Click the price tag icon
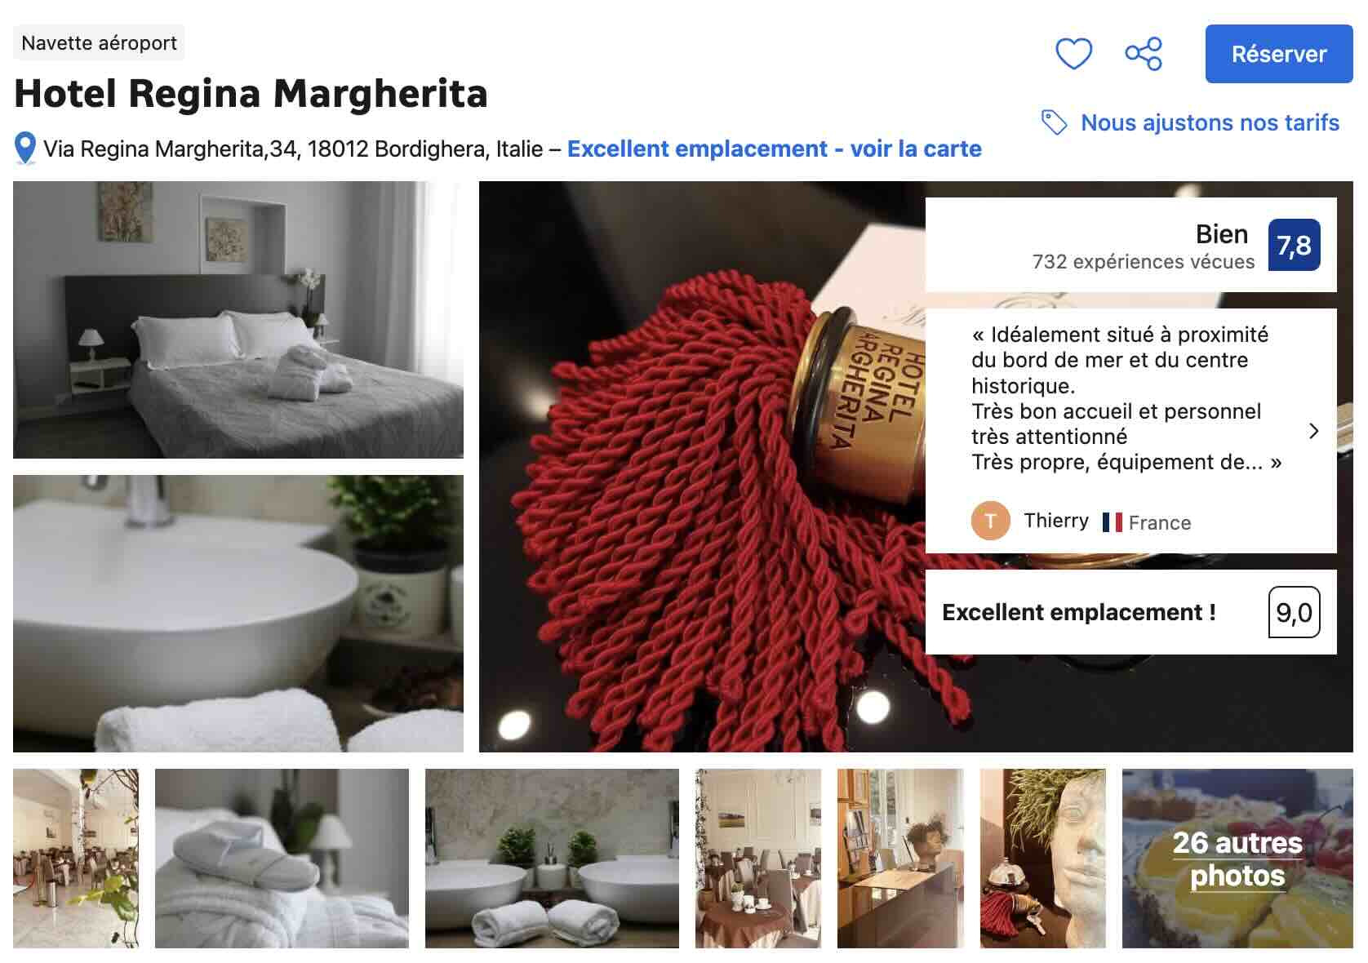This screenshot has width=1368, height=963. coord(1054,122)
